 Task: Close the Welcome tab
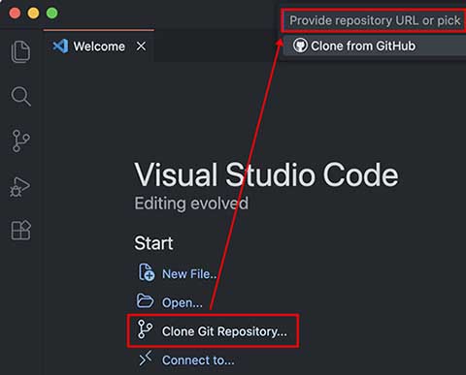pos(141,47)
